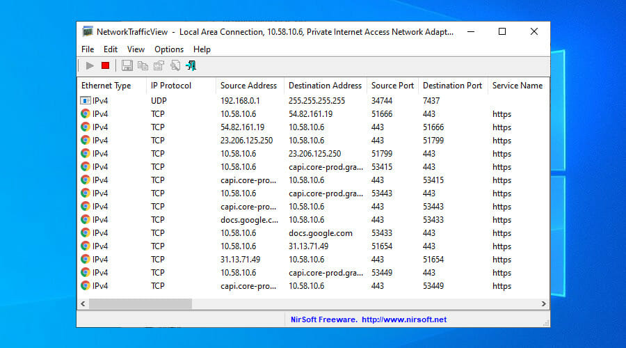Sort by the Source Port column header
This screenshot has height=348, width=626.
pyautogui.click(x=392, y=86)
